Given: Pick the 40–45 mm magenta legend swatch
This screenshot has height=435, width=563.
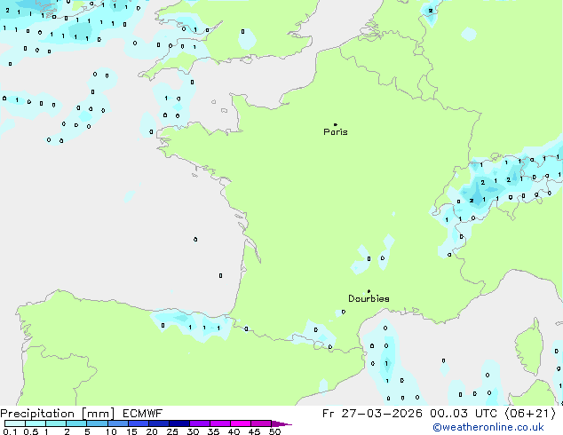Looking at the screenshot, I should coord(241,423).
